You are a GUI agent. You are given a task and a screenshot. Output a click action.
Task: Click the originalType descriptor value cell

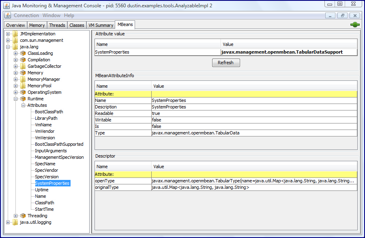point(254,187)
